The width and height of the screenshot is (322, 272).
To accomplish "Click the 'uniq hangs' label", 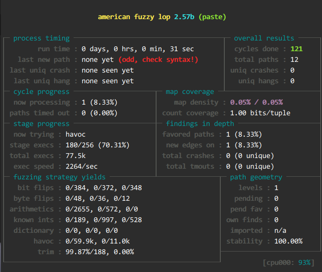I will (x=258, y=81).
